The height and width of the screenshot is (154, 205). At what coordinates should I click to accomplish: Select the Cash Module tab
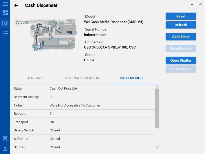pos(132,78)
